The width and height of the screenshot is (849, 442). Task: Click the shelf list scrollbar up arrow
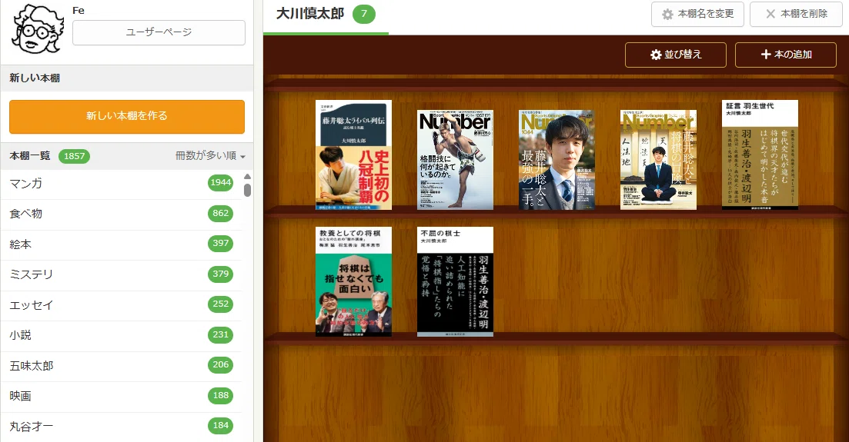click(247, 176)
